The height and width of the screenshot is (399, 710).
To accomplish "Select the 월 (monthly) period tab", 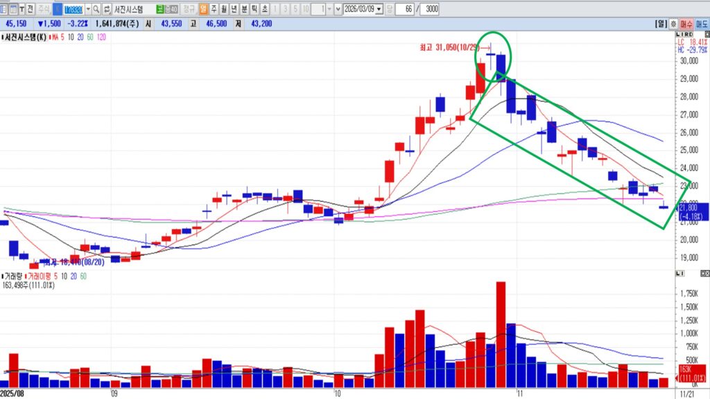I will click(223, 9).
